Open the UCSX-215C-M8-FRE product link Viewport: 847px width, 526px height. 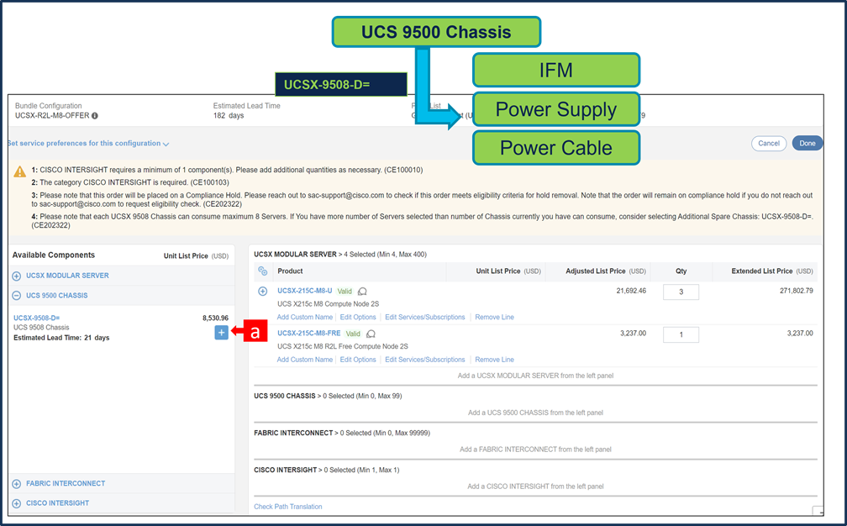point(309,334)
